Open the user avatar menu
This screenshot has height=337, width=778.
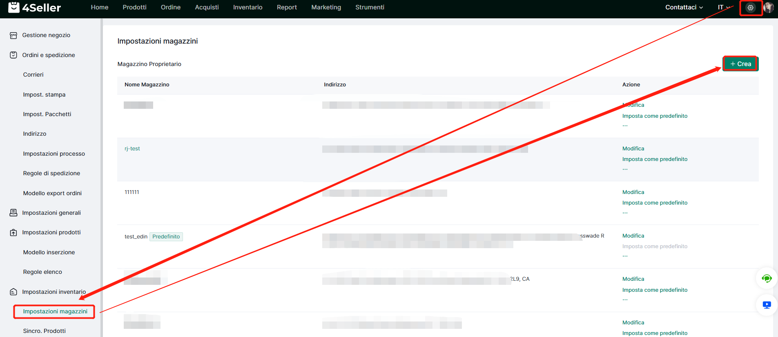click(769, 7)
